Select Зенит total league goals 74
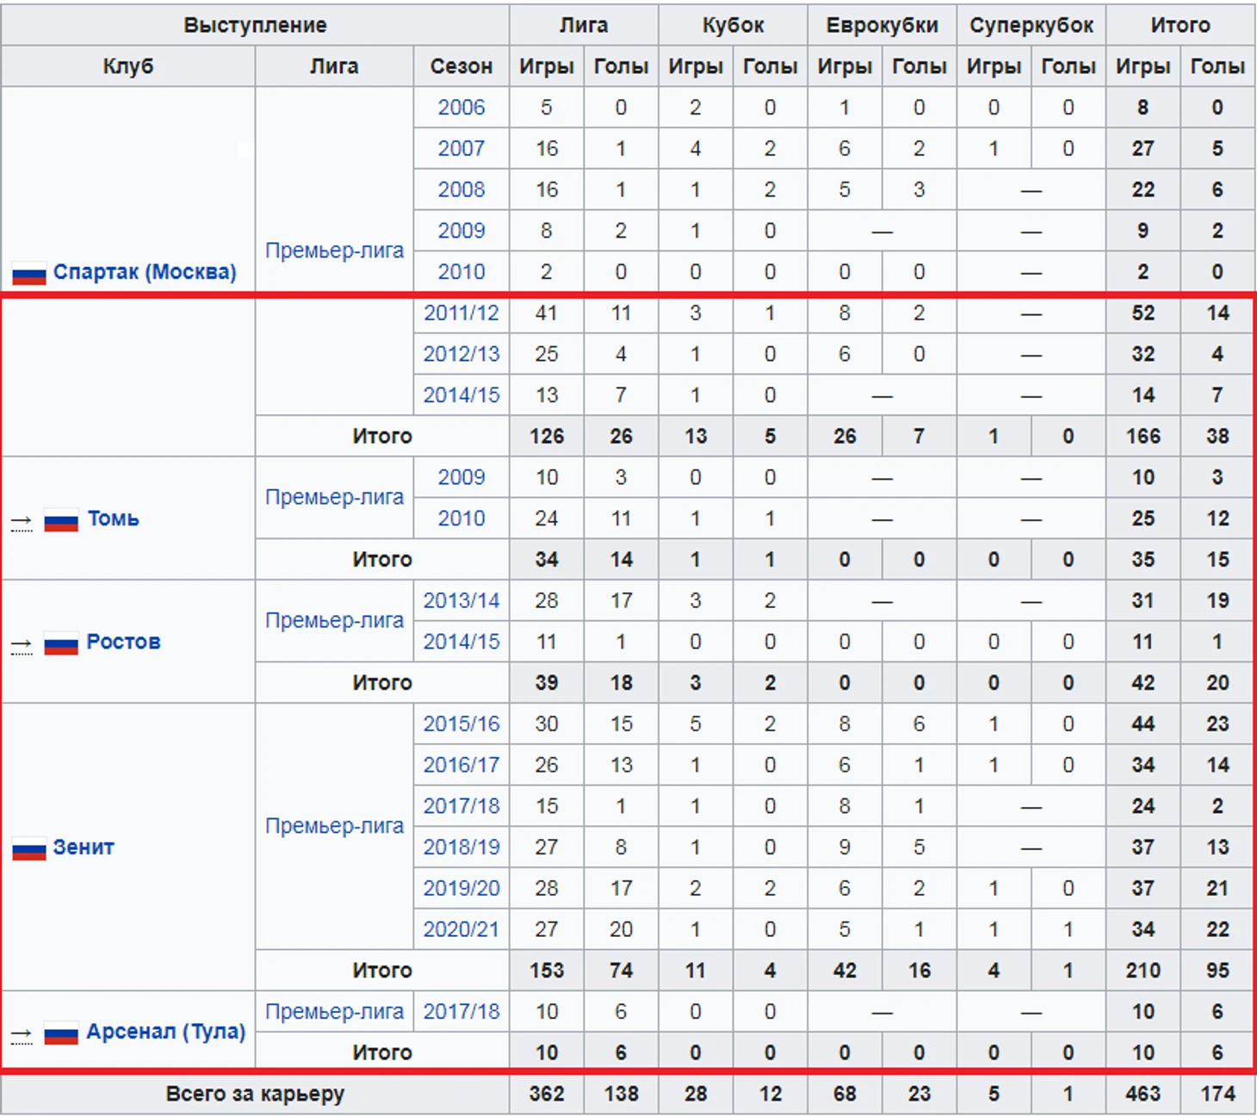 pos(621,971)
